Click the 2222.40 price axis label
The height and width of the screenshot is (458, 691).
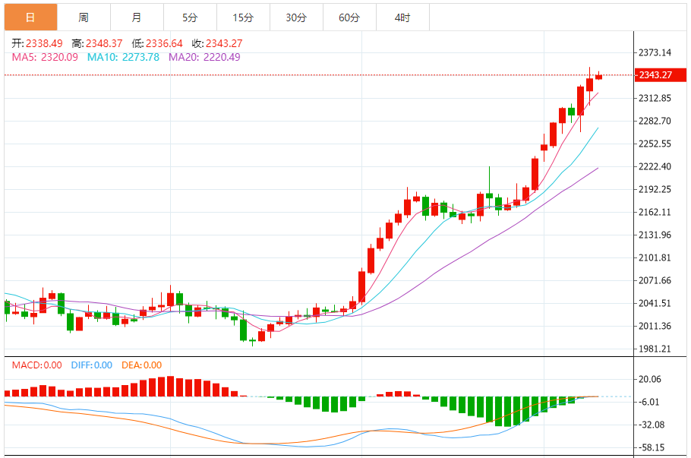[x=655, y=166]
